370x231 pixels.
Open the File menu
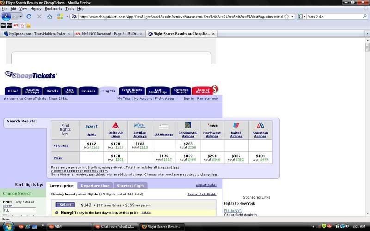[x=4, y=9]
